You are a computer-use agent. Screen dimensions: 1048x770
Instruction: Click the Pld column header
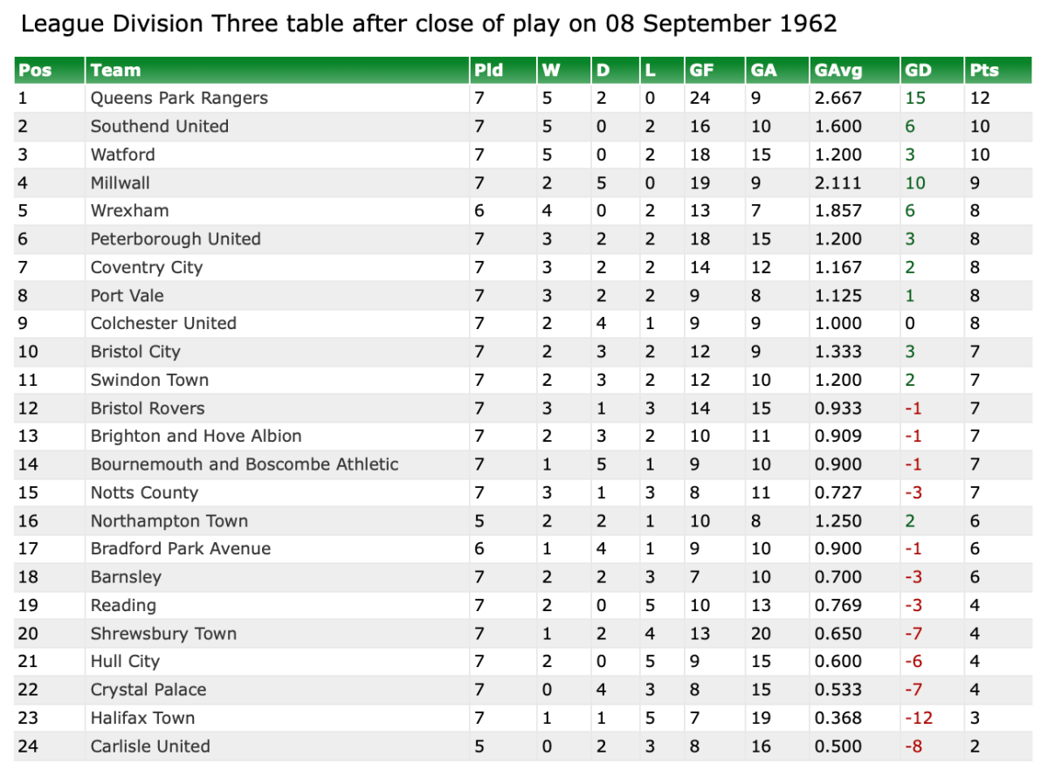489,71
